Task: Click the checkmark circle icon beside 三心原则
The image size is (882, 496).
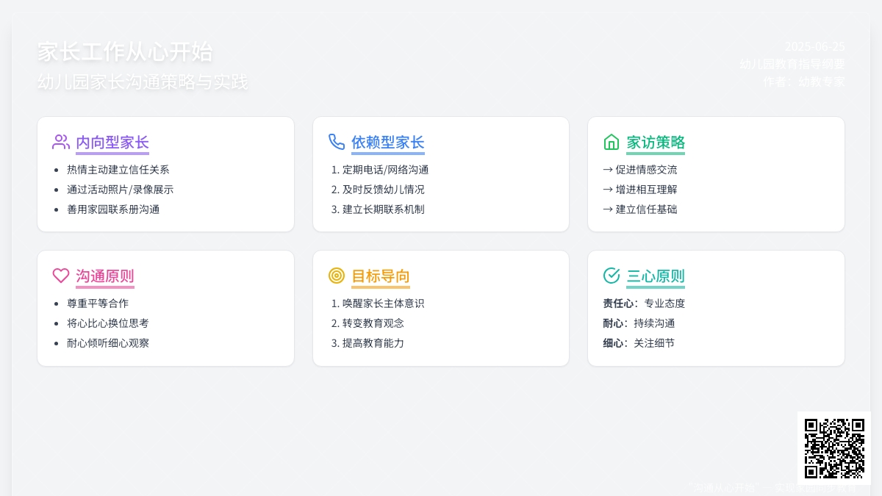Action: (x=612, y=276)
